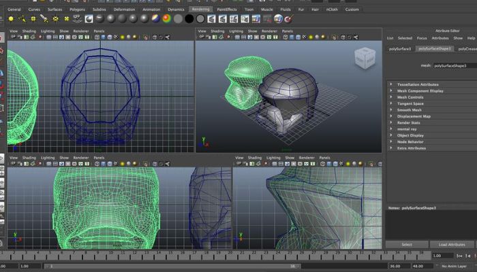Click the Load Attributes button
The image size is (477, 272).
(x=452, y=244)
